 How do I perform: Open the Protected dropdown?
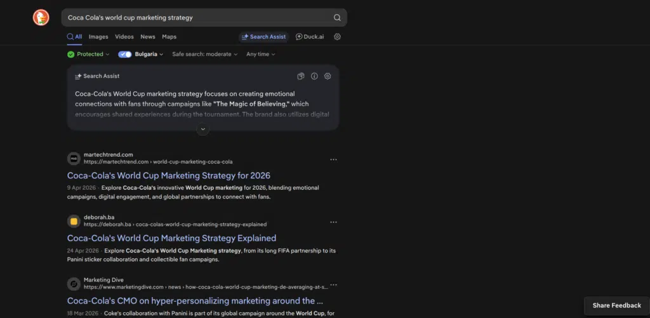pyautogui.click(x=88, y=55)
